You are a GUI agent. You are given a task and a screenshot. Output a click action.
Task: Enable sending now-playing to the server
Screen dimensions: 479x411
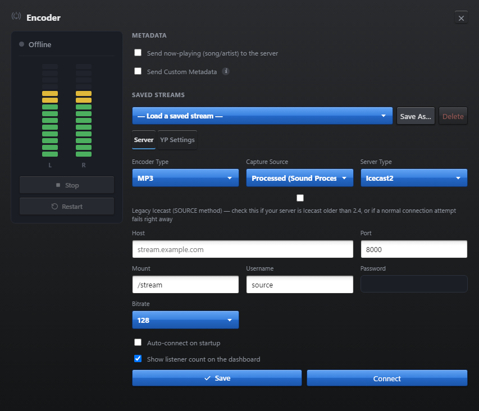click(x=138, y=53)
